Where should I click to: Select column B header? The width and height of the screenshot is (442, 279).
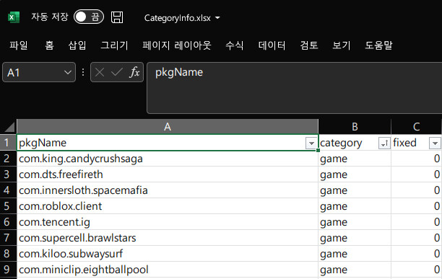click(355, 127)
